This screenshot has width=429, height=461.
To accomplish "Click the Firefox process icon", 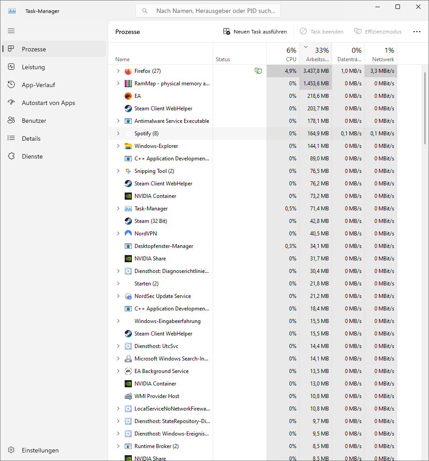I will coord(128,71).
